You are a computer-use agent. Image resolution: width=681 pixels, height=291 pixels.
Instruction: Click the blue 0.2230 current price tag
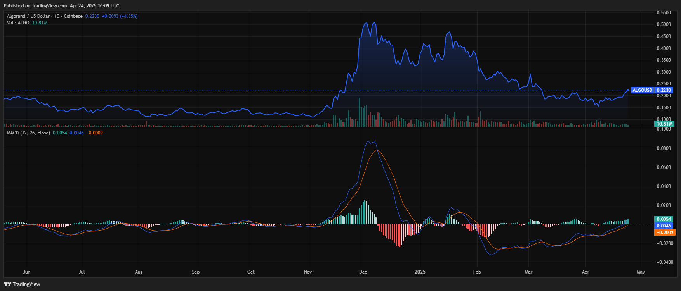tap(664, 90)
